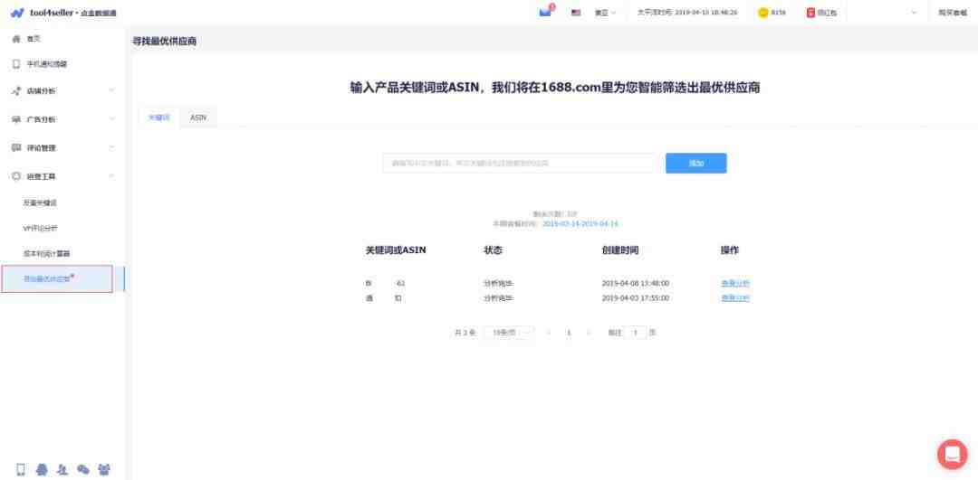The image size is (978, 480).
Task: Click the yellow coin balance icon
Action: point(762,13)
